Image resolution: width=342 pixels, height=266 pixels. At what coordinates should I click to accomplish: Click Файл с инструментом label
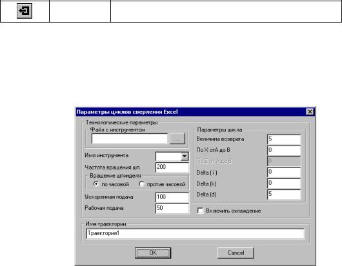pos(118,129)
